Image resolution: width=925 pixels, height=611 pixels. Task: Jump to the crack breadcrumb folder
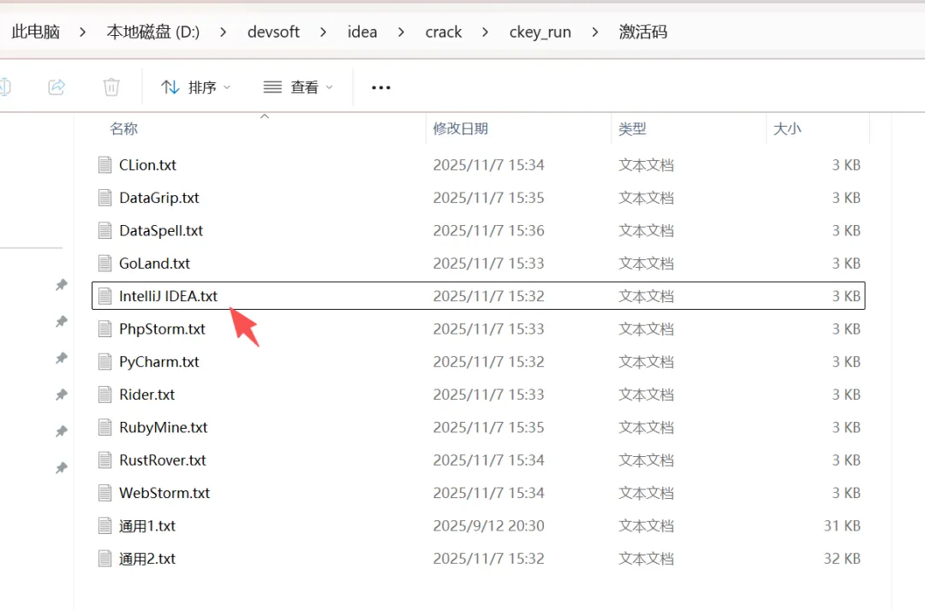pos(443,32)
